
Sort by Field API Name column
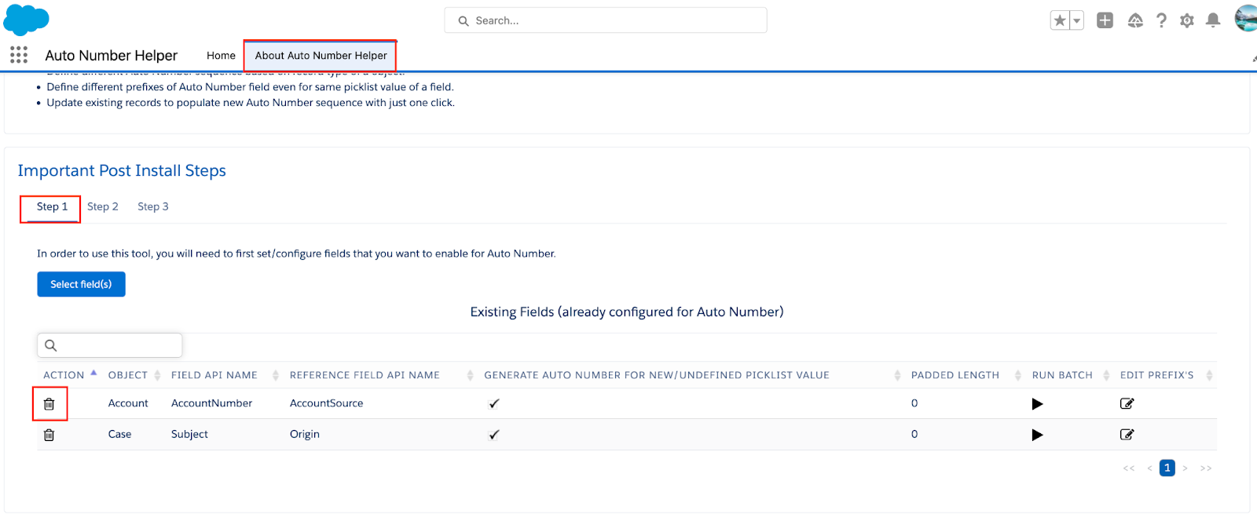(x=225, y=375)
